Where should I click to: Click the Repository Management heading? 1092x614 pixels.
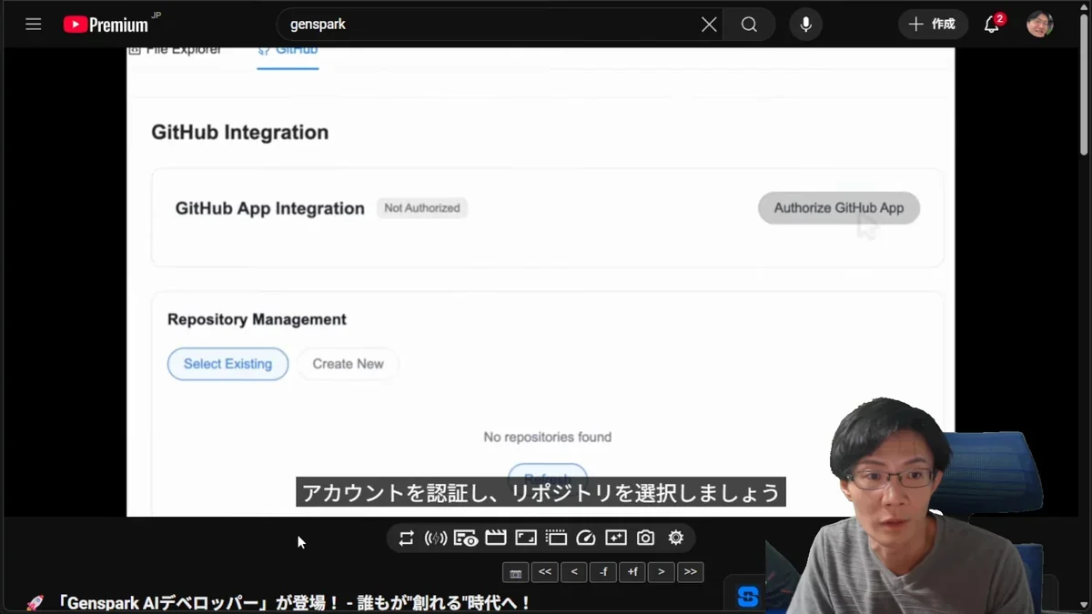(x=257, y=320)
